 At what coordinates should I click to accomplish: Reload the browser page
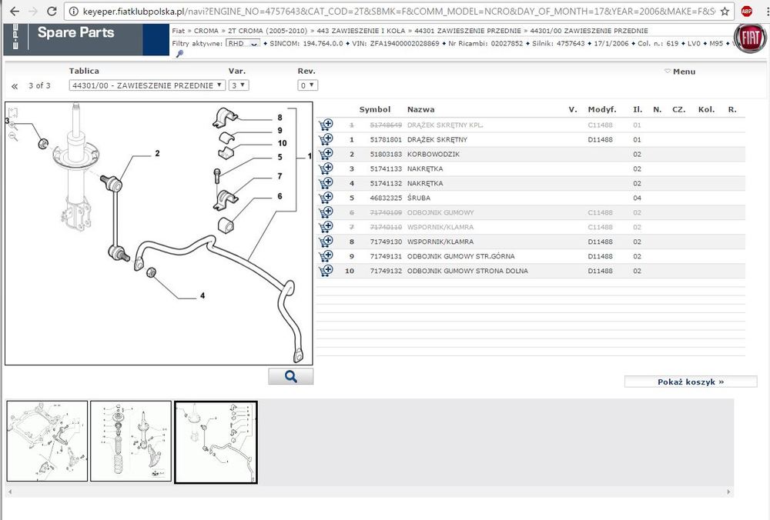52,11
